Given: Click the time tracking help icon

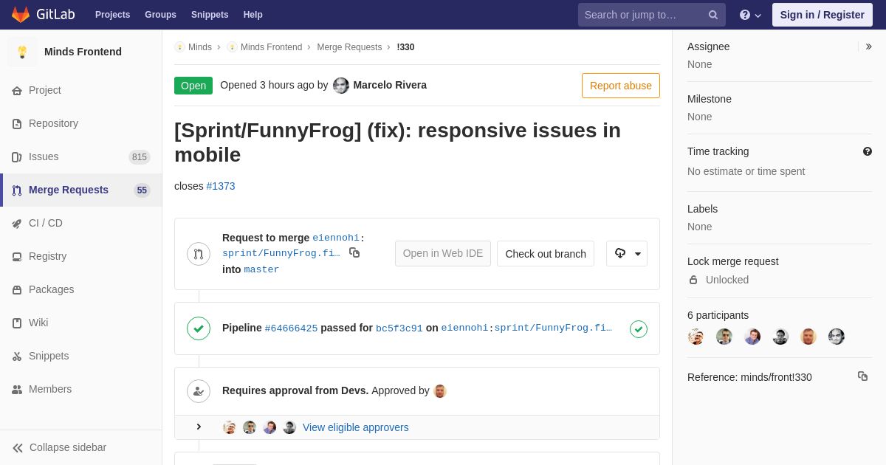Looking at the screenshot, I should (x=868, y=151).
